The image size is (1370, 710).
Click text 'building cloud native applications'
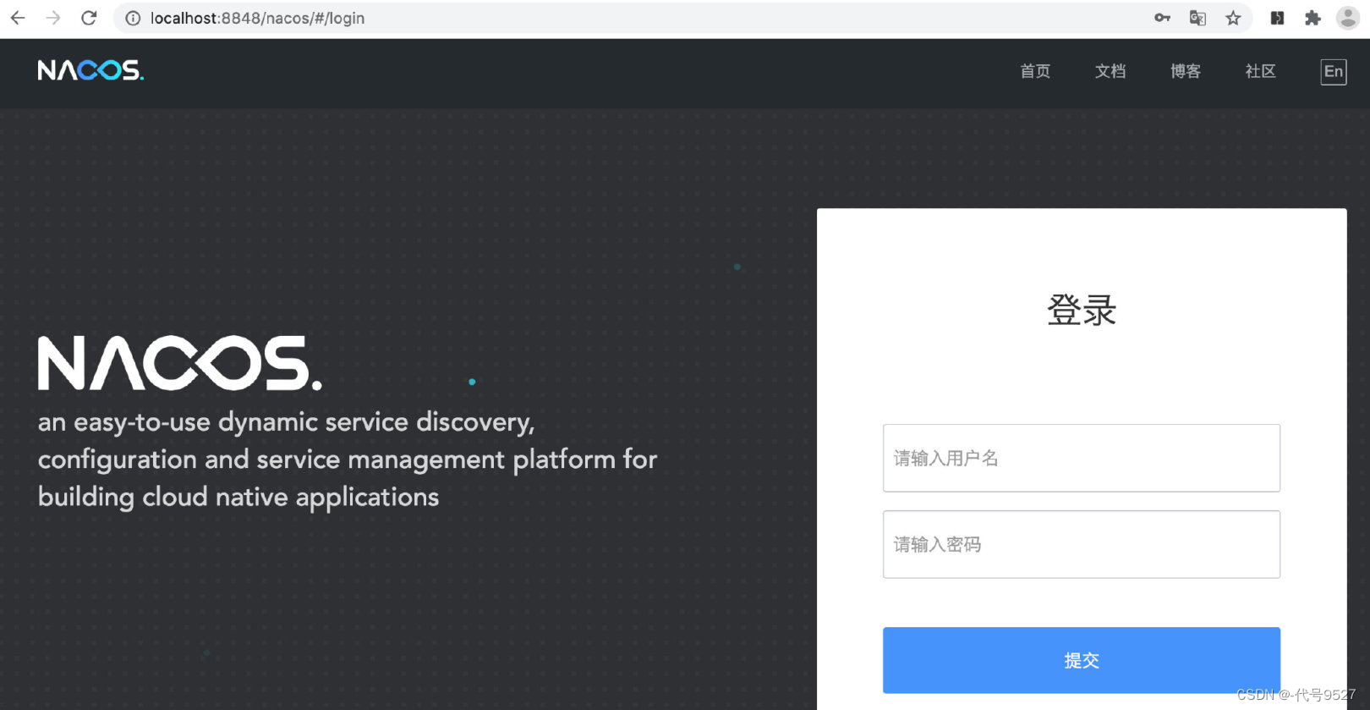pos(238,497)
